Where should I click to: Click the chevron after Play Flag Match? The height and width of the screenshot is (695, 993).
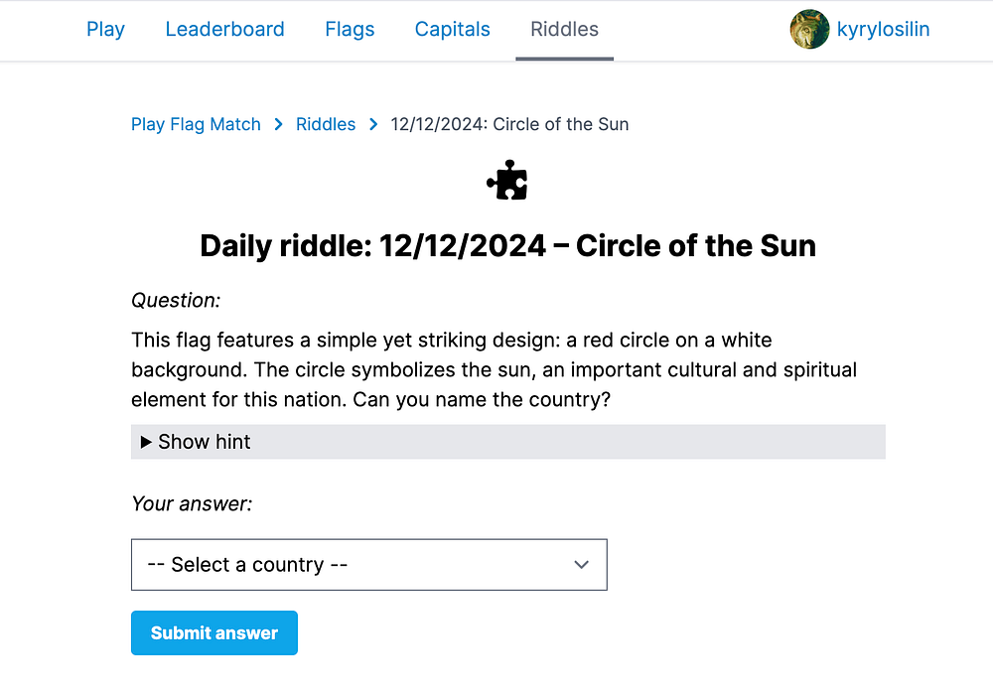point(278,124)
